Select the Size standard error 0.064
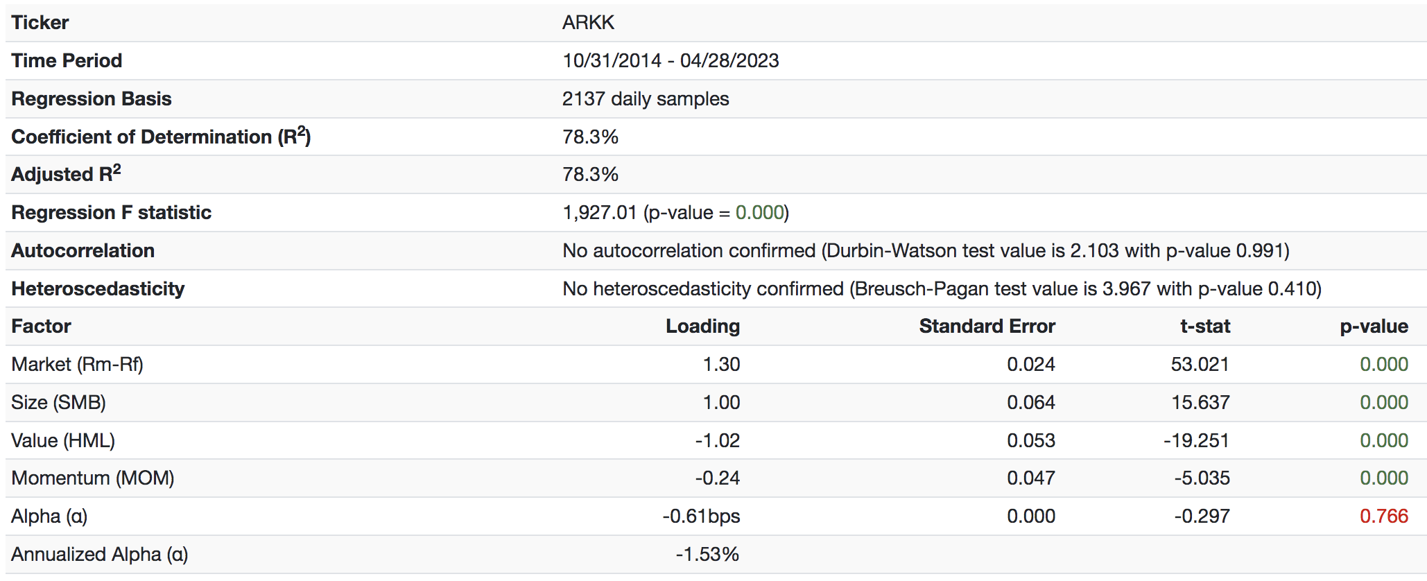This screenshot has height=581, width=1427. pos(1031,402)
